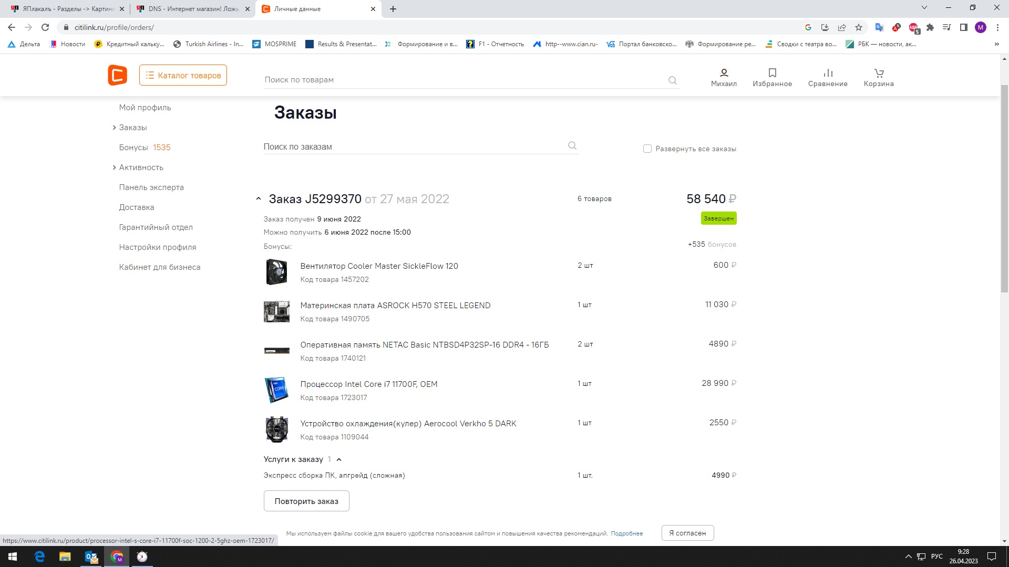Open Chrome profile avatar M
1009x567 pixels.
coord(981,27)
